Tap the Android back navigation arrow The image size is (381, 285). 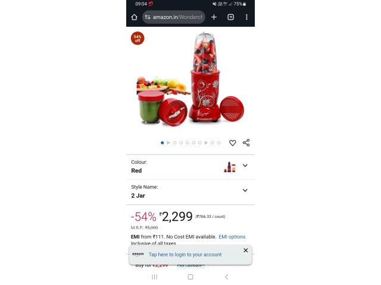coord(226,277)
